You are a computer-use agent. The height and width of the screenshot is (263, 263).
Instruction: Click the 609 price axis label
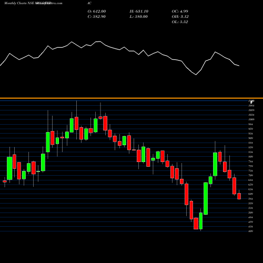251,194
